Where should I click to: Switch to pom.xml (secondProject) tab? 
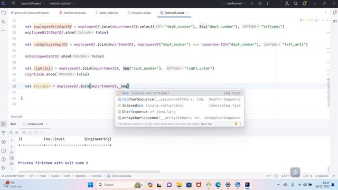tap(30, 13)
